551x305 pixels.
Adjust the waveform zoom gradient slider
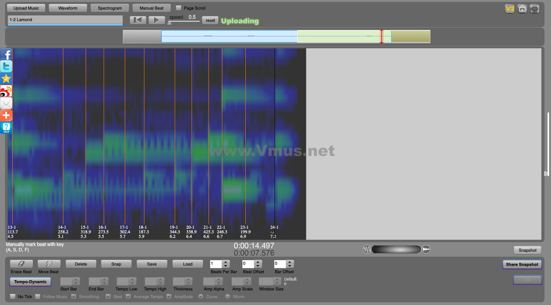pyautogui.click(x=396, y=249)
